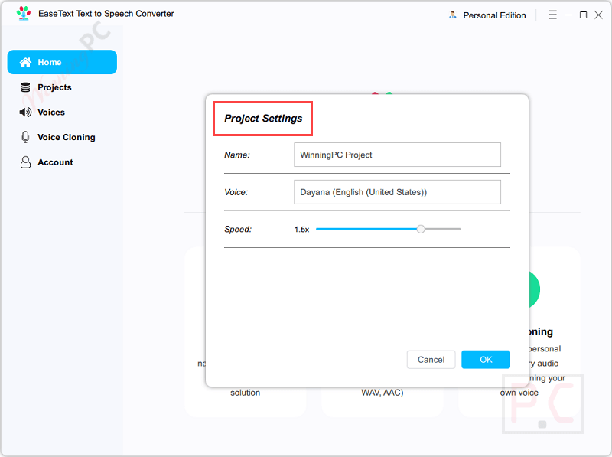
Task: Close the EaseText window
Action: (x=598, y=15)
